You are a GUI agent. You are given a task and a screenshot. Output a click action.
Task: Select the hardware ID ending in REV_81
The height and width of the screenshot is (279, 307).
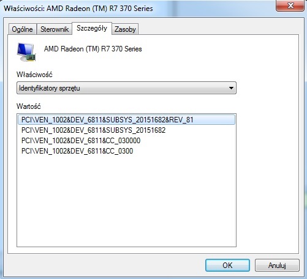click(126, 120)
